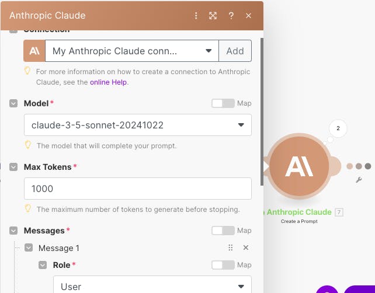Toggle the Map switch for Role
Viewport: 375px width, 293px height.
tap(223, 265)
